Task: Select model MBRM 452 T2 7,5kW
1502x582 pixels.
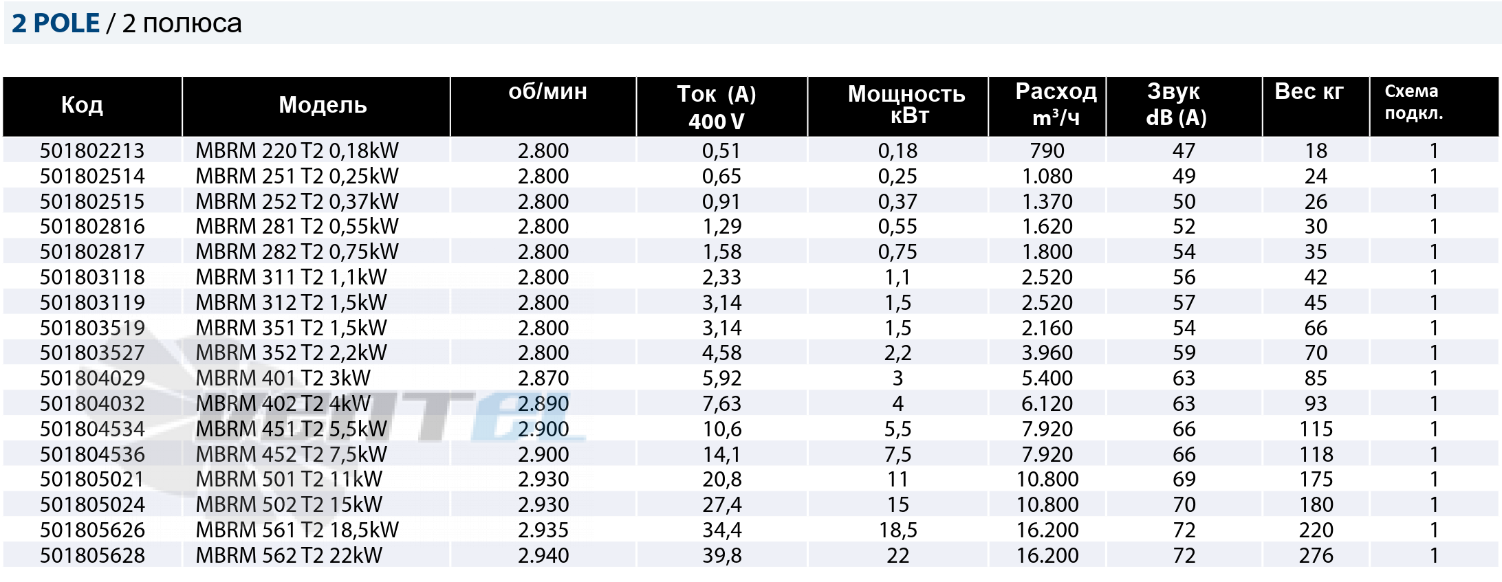Action: point(292,454)
